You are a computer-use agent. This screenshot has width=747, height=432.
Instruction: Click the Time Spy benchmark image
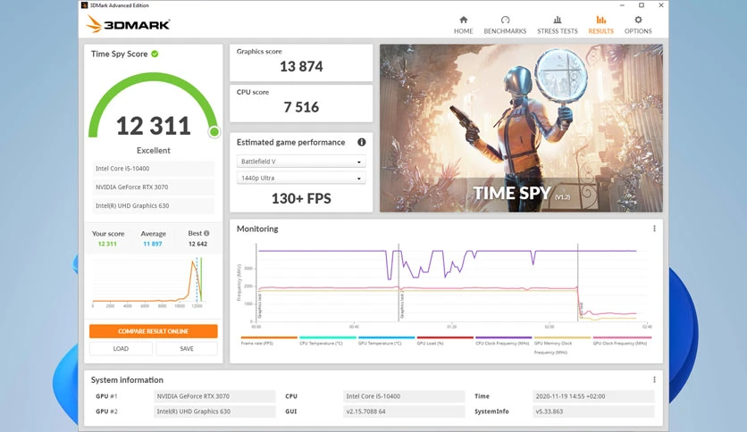tap(521, 128)
